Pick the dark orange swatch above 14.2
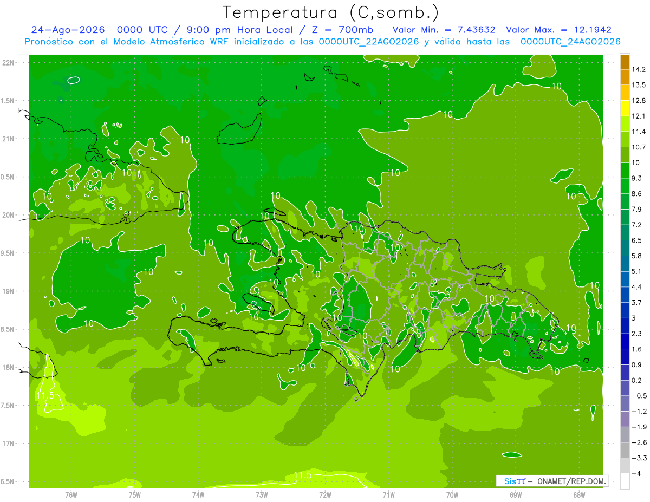650x502 pixels. click(625, 62)
